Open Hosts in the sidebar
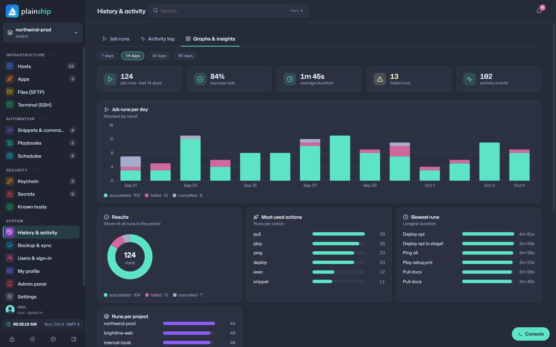Image resolution: width=556 pixels, height=347 pixels. pos(41,66)
